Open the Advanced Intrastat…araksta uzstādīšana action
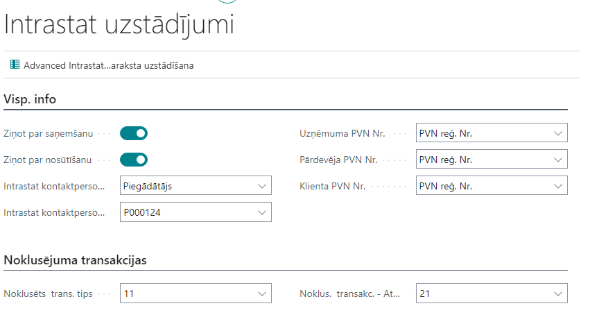This screenshot has height=315, width=590. [109, 65]
